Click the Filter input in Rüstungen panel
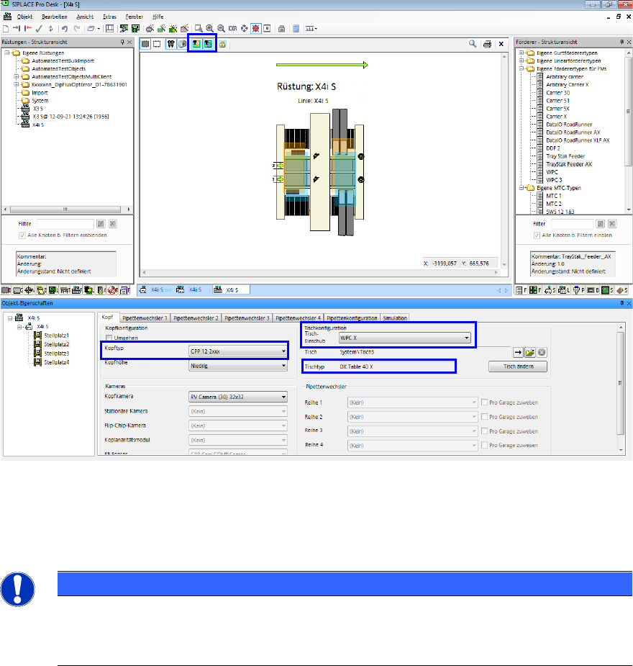The height and width of the screenshot is (666, 633). click(x=65, y=224)
